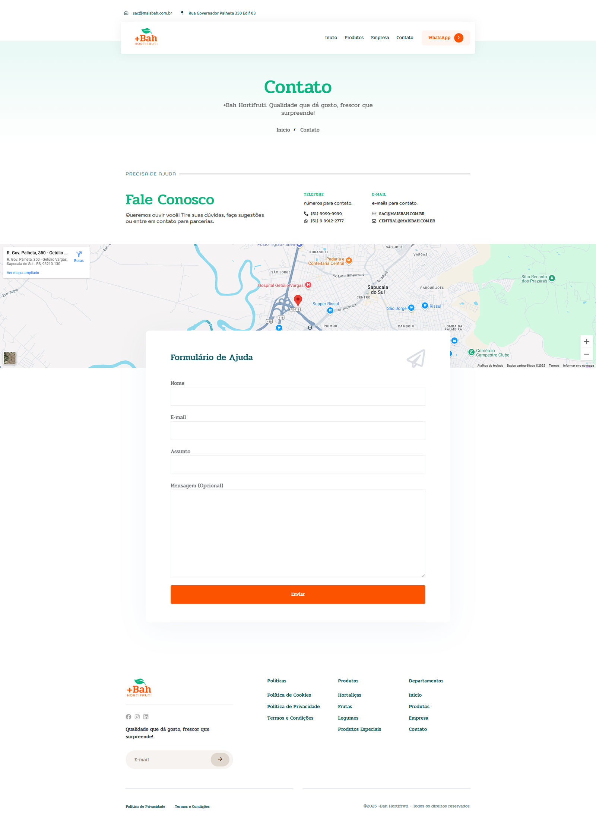Open the Produtos menu item
This screenshot has width=596, height=827.
pyautogui.click(x=354, y=38)
